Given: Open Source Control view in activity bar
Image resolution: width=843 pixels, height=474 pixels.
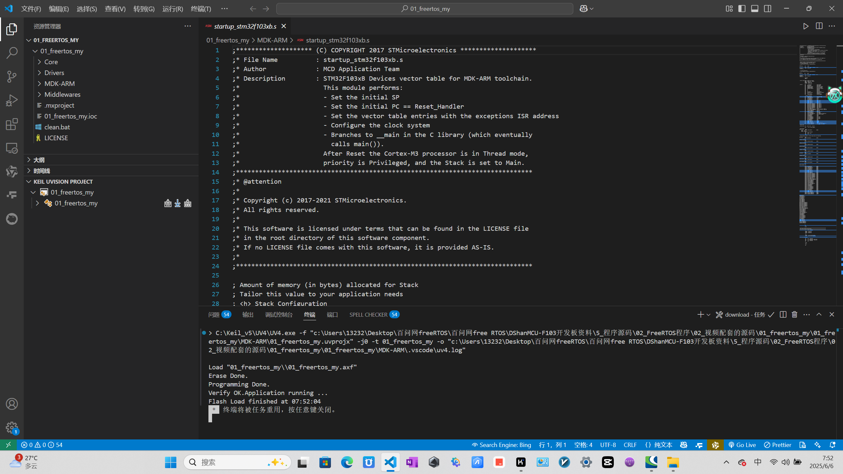Looking at the screenshot, I should [x=12, y=76].
